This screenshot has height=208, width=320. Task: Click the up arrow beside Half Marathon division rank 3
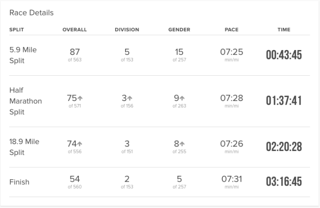point(130,99)
